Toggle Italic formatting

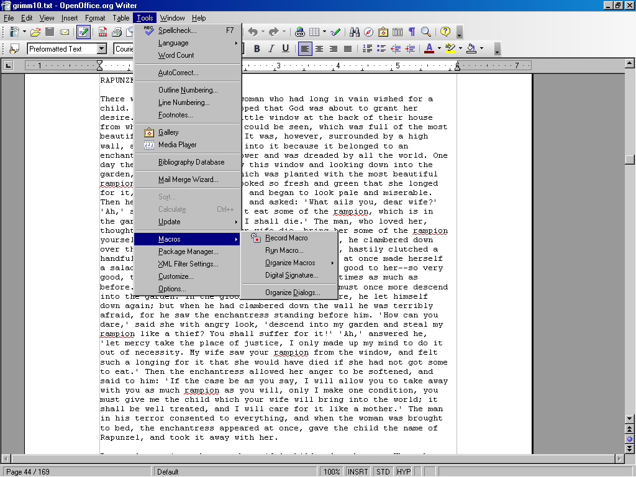click(271, 48)
